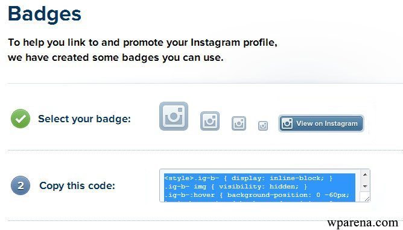Click scroll down arrow in code box
The height and width of the screenshot is (230, 403).
(x=365, y=187)
